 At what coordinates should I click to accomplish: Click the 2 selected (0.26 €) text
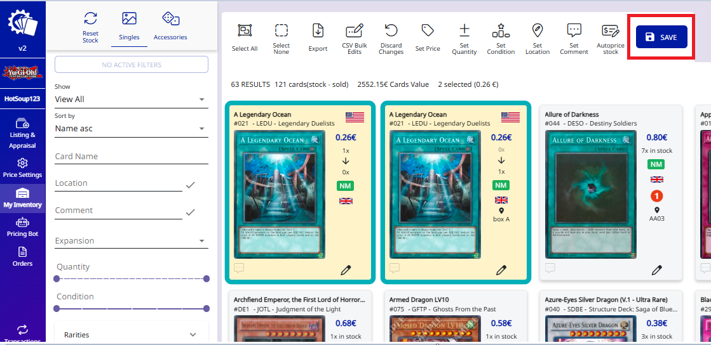click(468, 84)
